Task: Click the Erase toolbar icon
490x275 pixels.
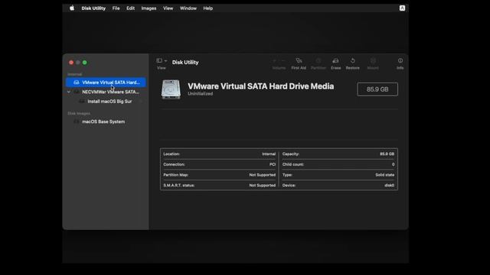Action: click(x=336, y=63)
